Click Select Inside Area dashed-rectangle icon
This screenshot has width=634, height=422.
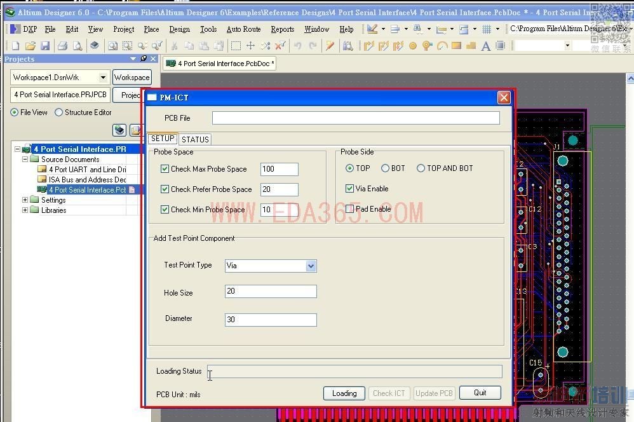coord(236,46)
